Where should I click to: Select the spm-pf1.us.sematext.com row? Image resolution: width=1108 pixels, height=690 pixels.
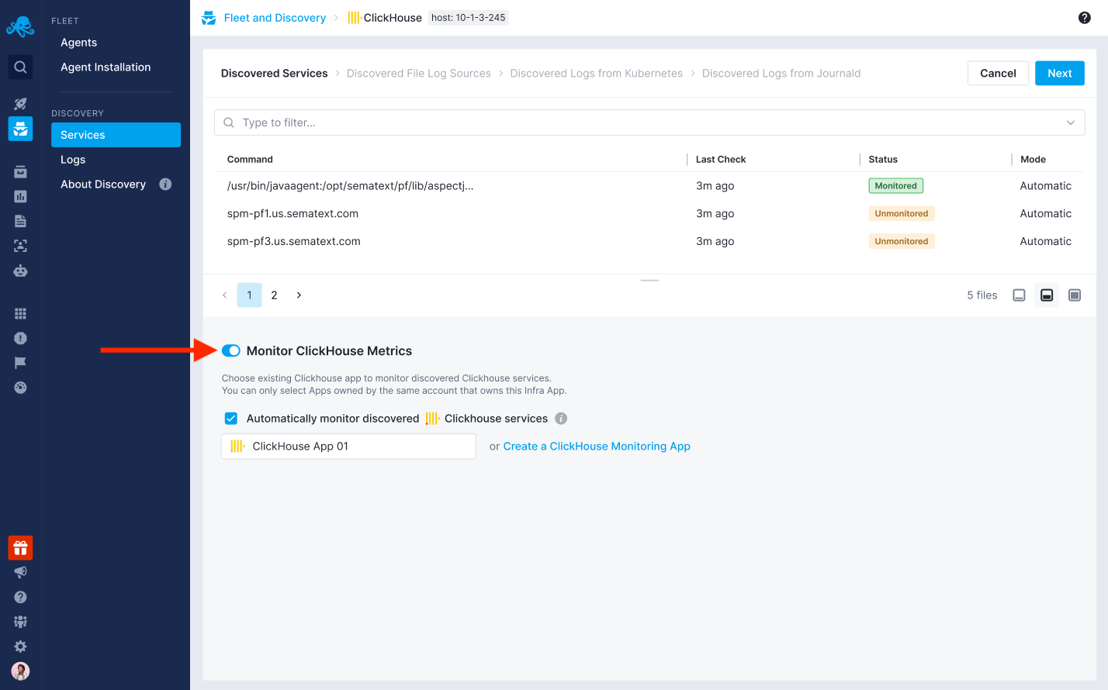pos(649,214)
